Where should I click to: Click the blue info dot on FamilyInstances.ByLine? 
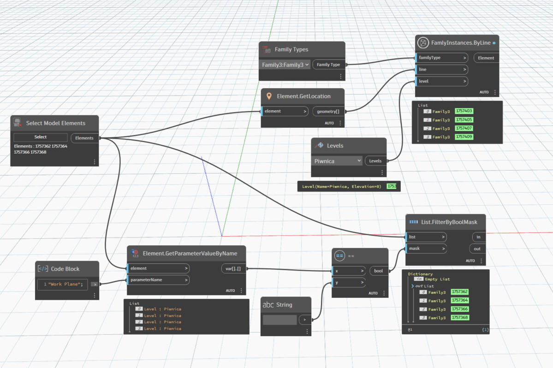point(494,43)
